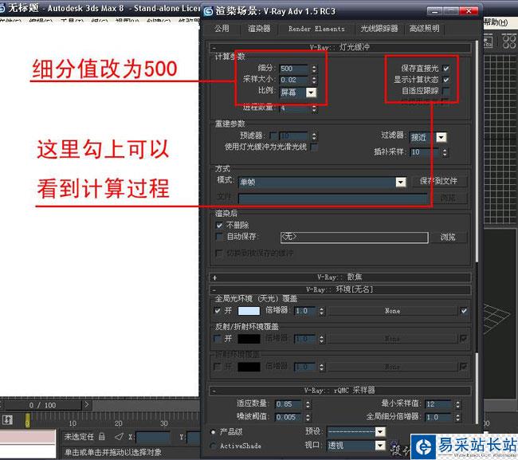The image size is (518, 460).
Task: Switch to the 高级照明 tab
Action: pyautogui.click(x=425, y=29)
